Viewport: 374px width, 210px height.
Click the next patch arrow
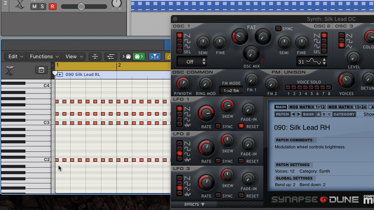[x=299, y=114]
